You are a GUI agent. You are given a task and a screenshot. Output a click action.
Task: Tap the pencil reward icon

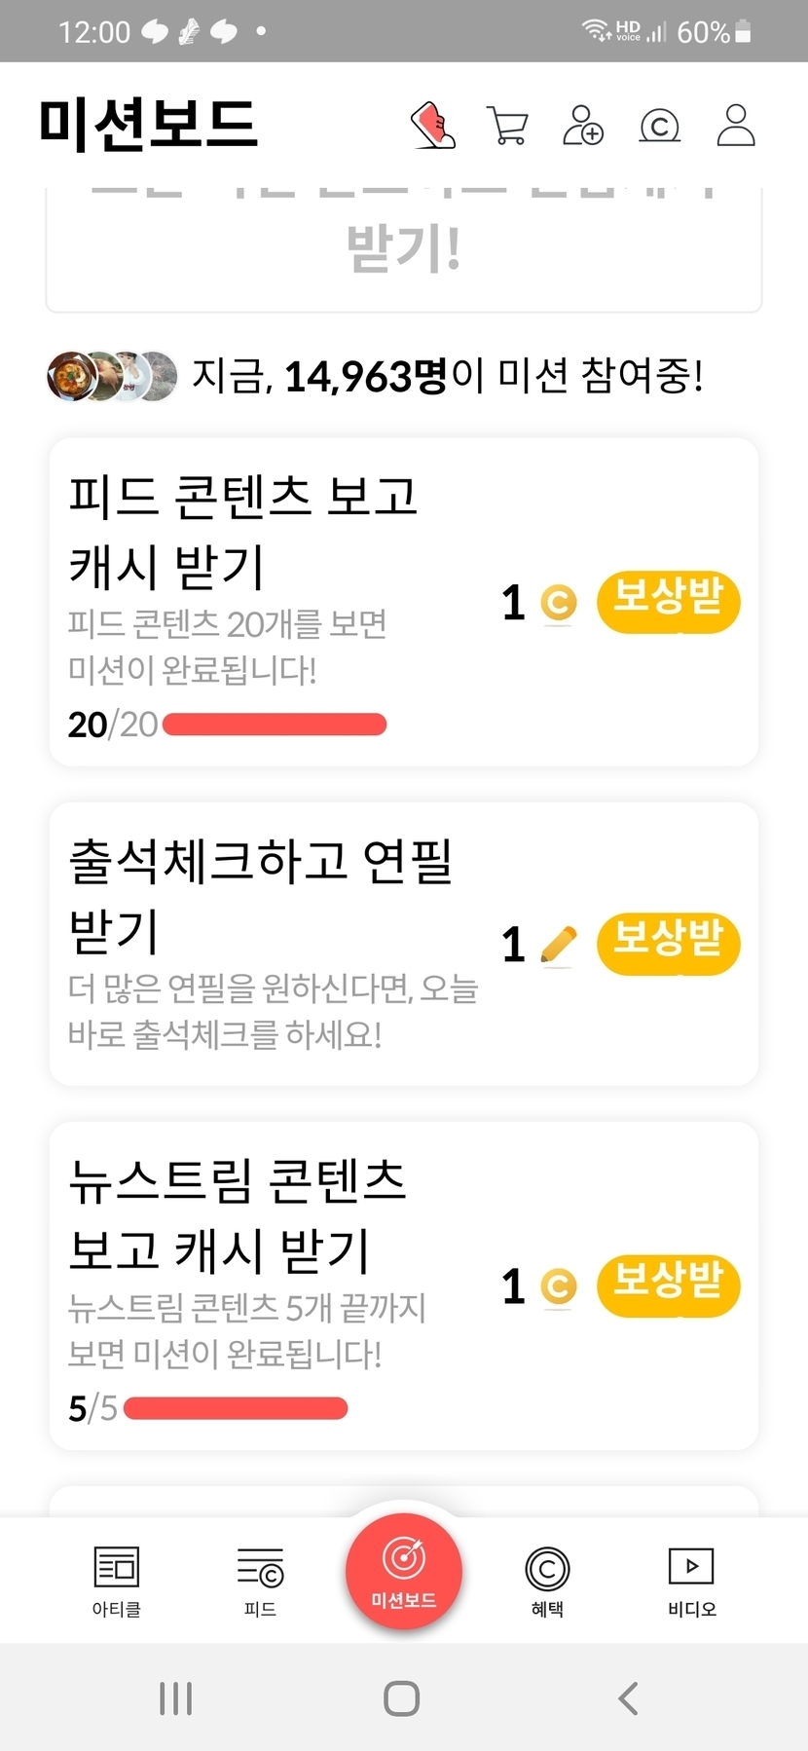point(558,945)
